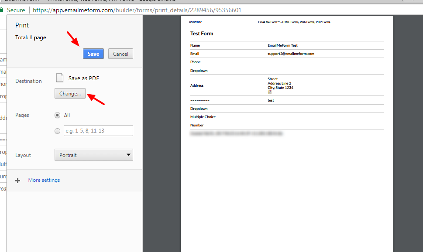
Task: Click the plus icon beside More settings
Action: click(18, 180)
